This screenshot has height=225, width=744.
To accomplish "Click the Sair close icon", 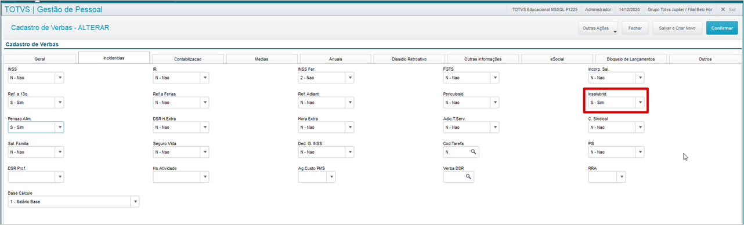I will click(x=723, y=9).
